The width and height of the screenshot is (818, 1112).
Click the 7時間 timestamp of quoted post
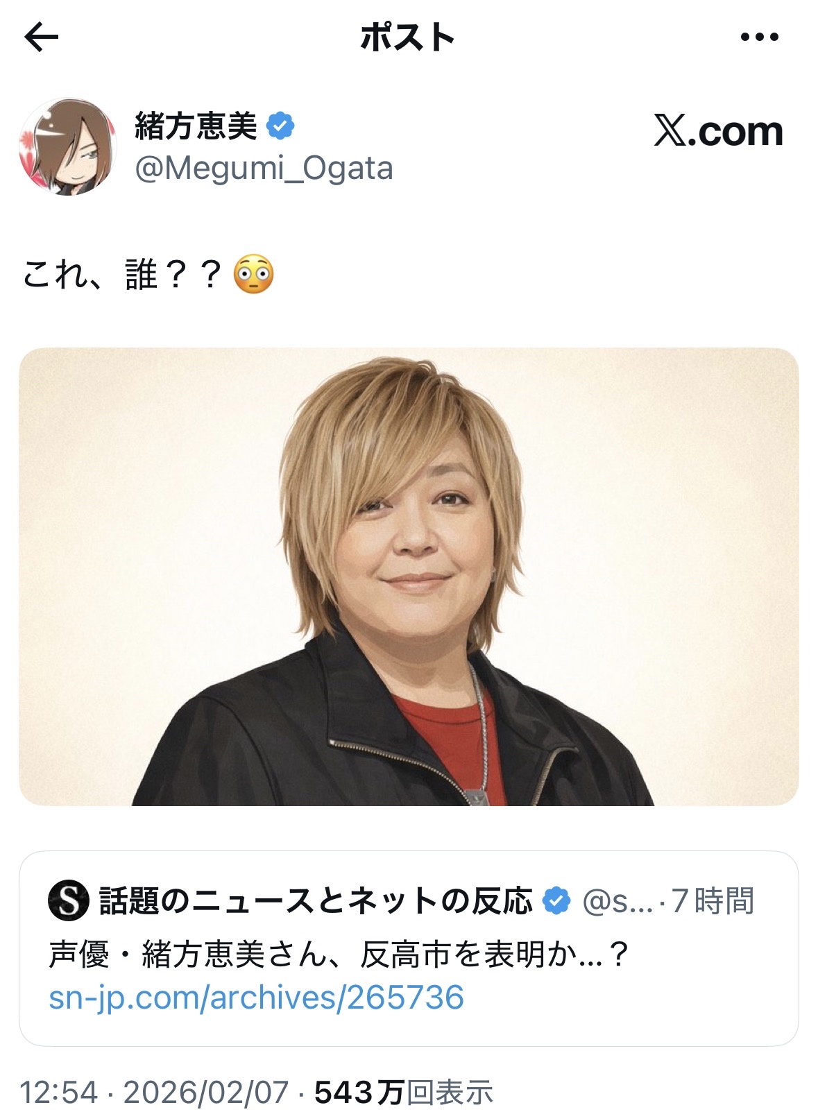[713, 900]
